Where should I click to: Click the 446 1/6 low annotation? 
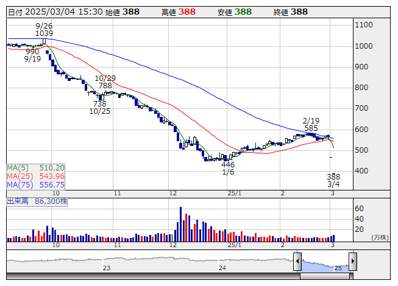point(228,169)
